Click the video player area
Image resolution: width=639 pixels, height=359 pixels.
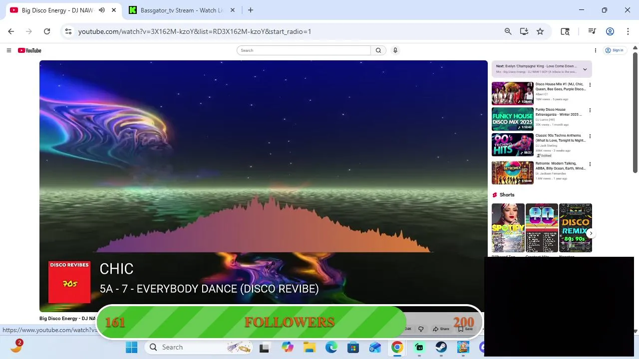[264, 186]
